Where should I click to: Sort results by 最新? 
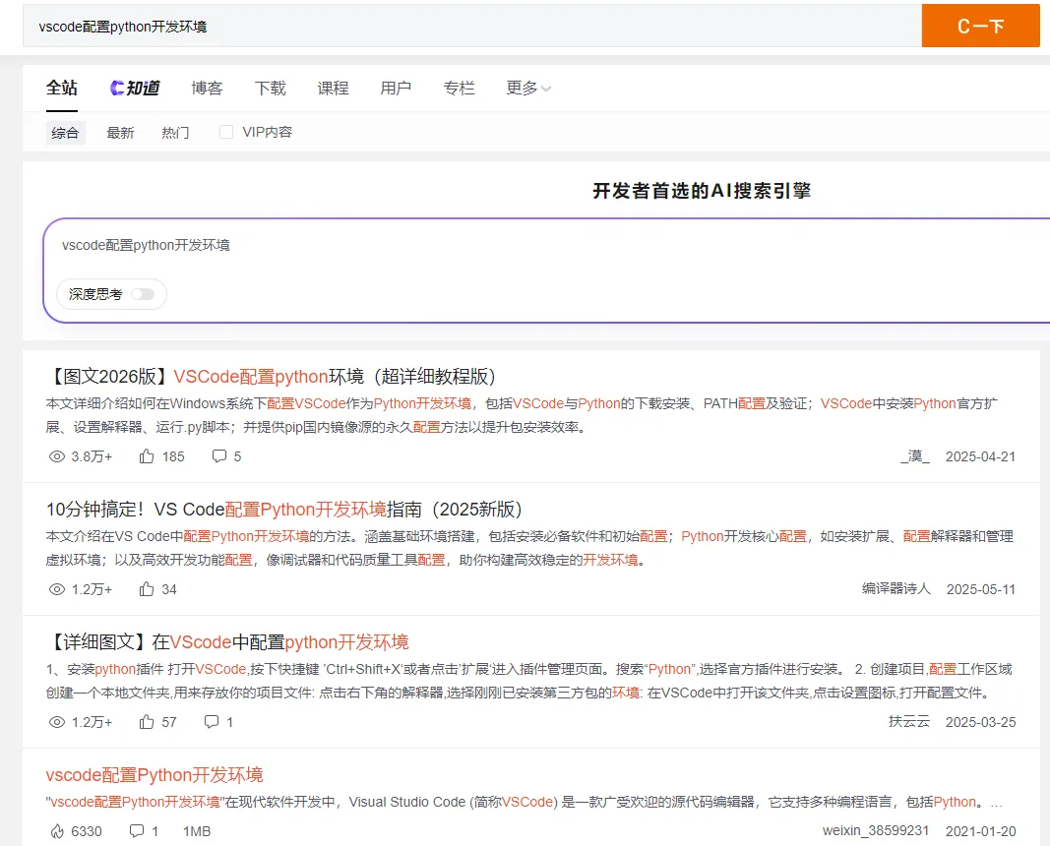click(x=120, y=133)
